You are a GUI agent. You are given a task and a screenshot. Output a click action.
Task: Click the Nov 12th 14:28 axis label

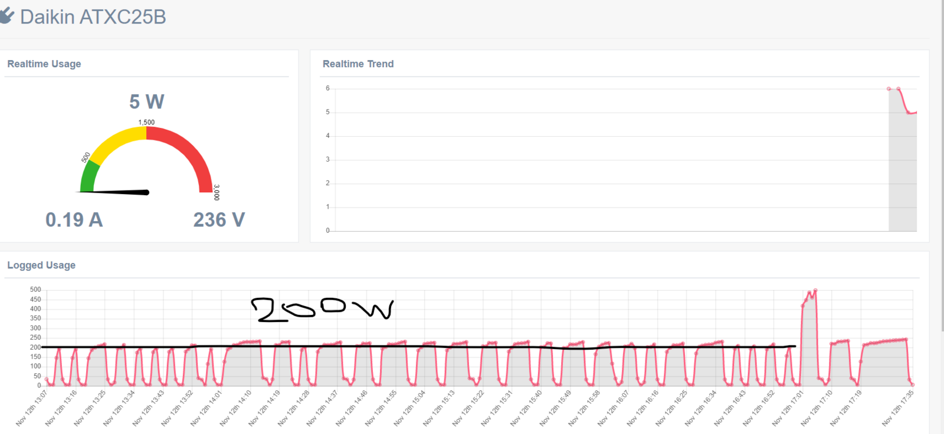pyautogui.click(x=294, y=408)
